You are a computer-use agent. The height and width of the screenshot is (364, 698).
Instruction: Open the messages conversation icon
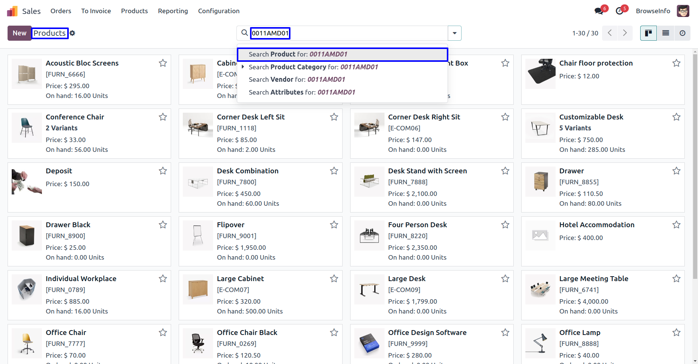(599, 11)
